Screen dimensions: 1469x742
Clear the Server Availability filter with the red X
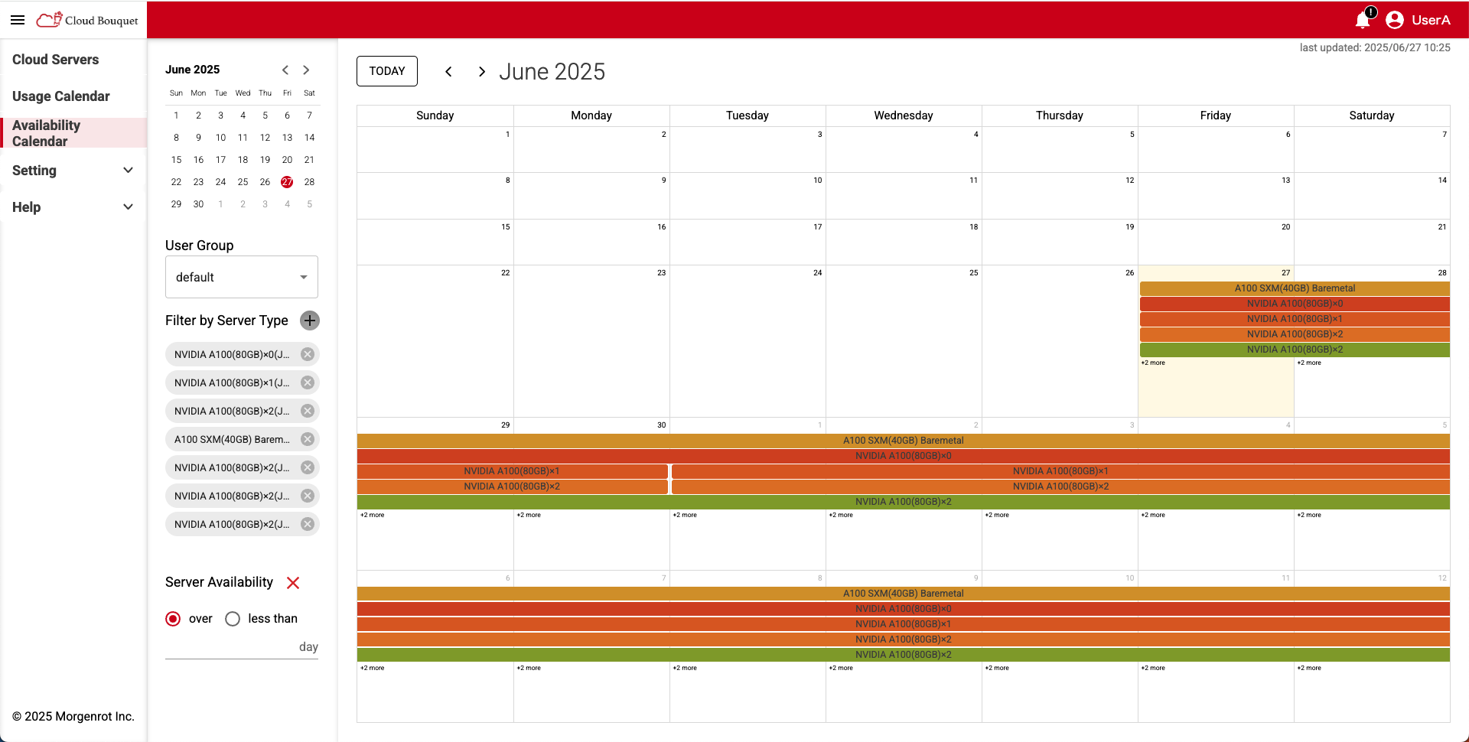[x=293, y=582]
